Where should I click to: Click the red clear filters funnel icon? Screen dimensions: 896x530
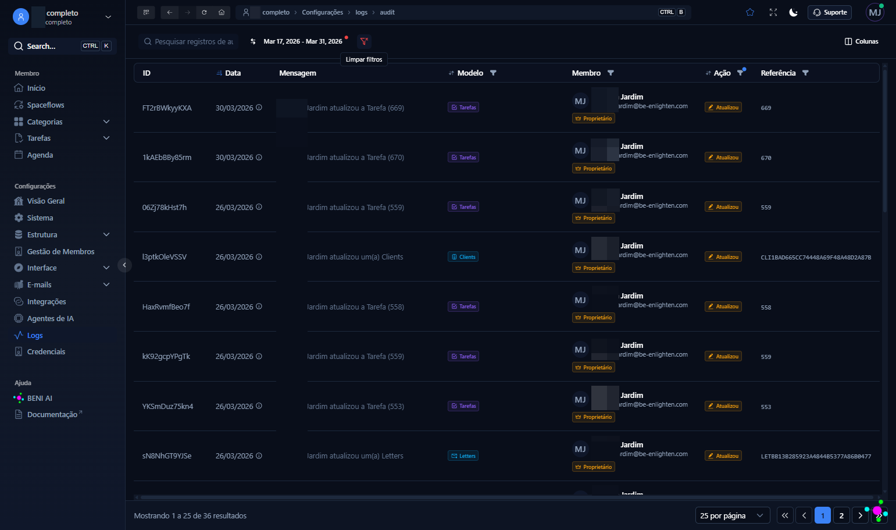pos(364,41)
